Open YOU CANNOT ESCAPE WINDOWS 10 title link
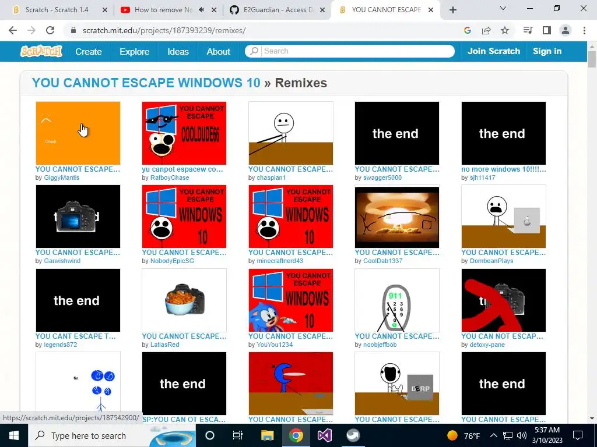 (146, 83)
